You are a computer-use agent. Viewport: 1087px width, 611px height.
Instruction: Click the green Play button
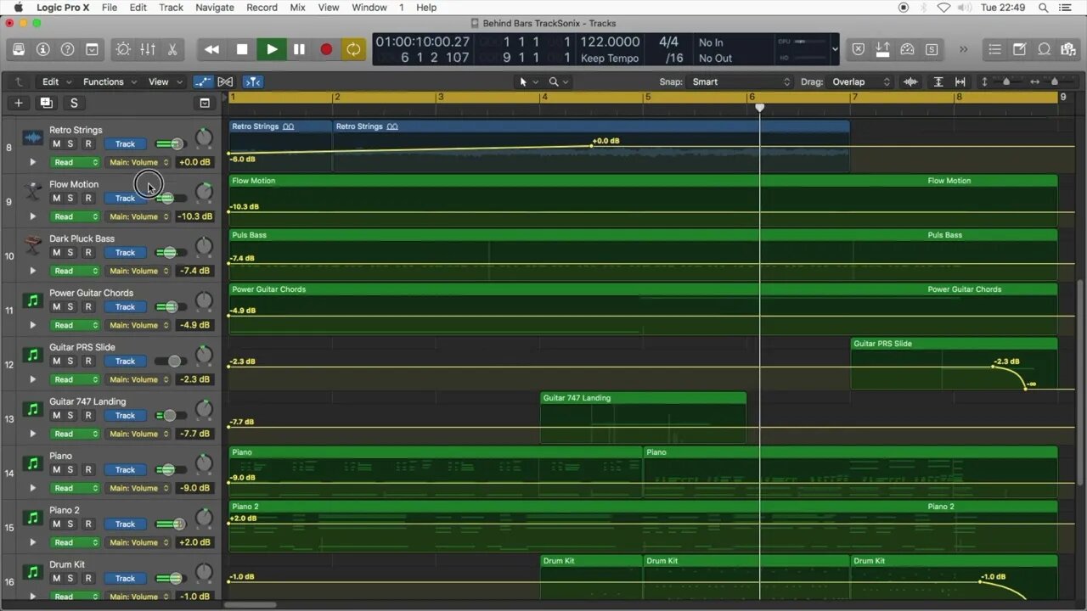click(x=272, y=49)
